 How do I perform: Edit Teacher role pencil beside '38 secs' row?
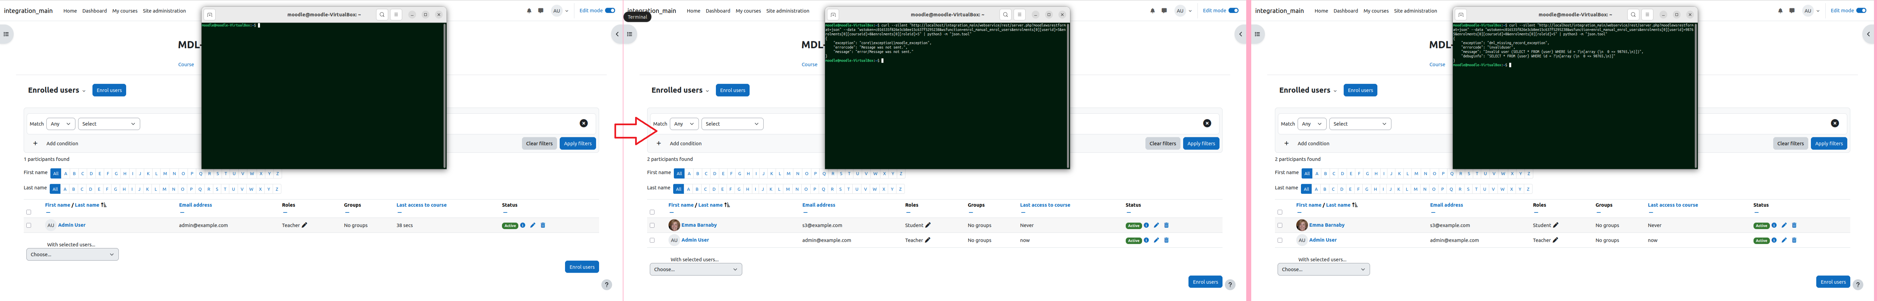click(305, 225)
